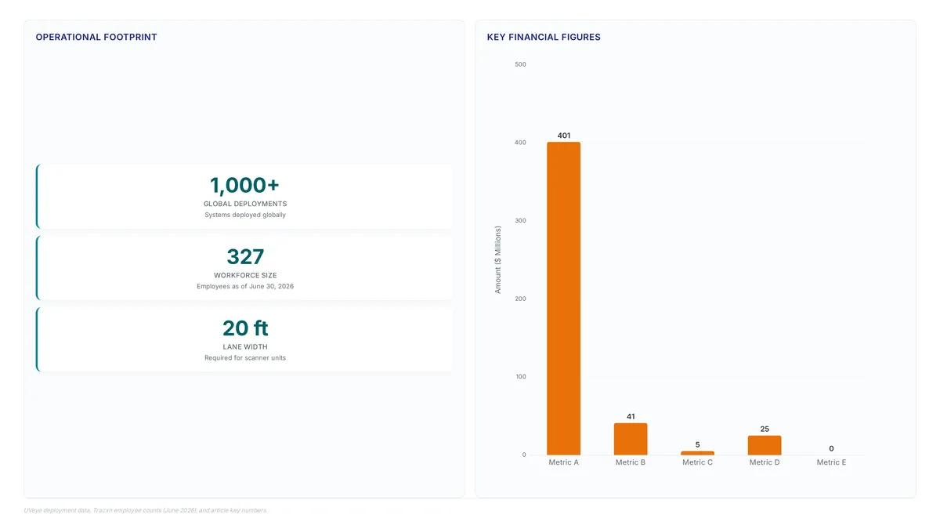940x529 pixels.
Task: Click the Amount ($ Millions) axis title
Action: coord(497,259)
